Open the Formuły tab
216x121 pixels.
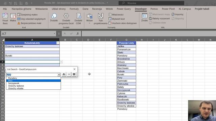click(x=74, y=9)
